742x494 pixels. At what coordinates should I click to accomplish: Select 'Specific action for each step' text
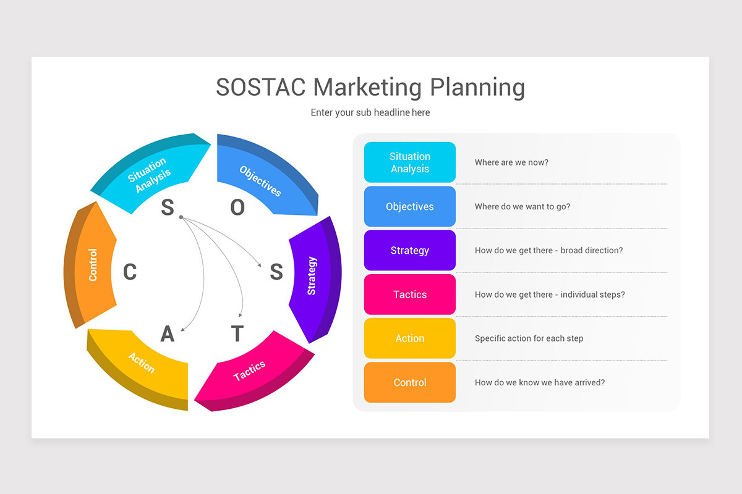[x=529, y=338]
